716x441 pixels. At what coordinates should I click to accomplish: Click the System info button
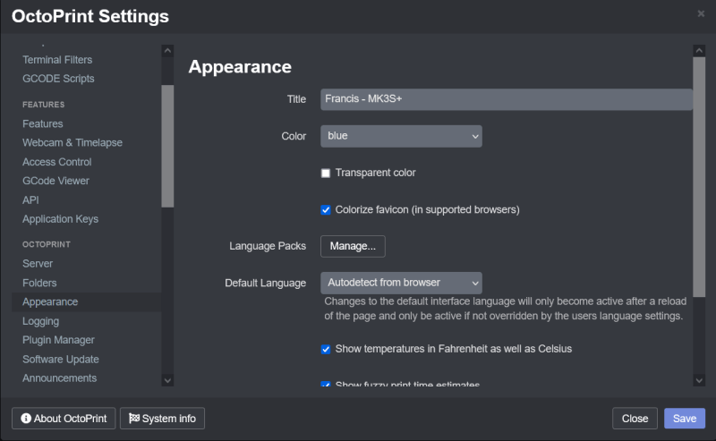click(162, 418)
